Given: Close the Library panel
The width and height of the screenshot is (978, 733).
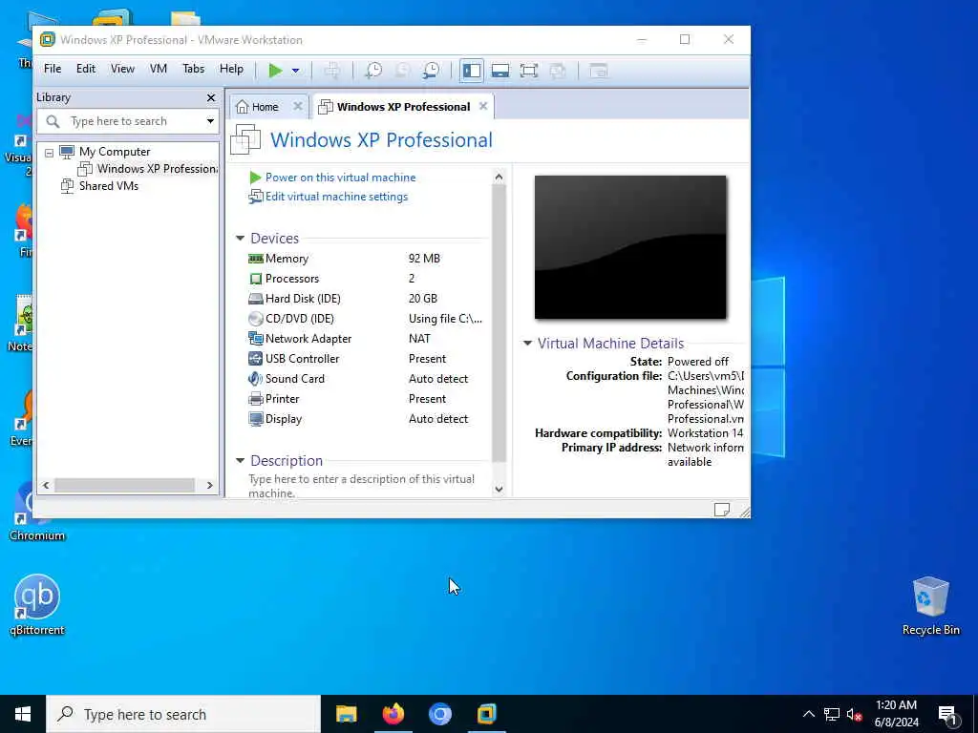Looking at the screenshot, I should (211, 98).
